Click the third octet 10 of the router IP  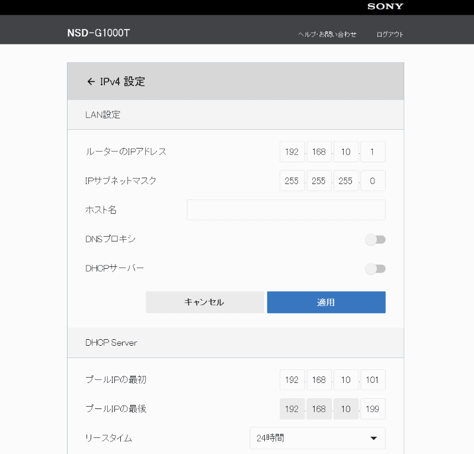coord(346,152)
